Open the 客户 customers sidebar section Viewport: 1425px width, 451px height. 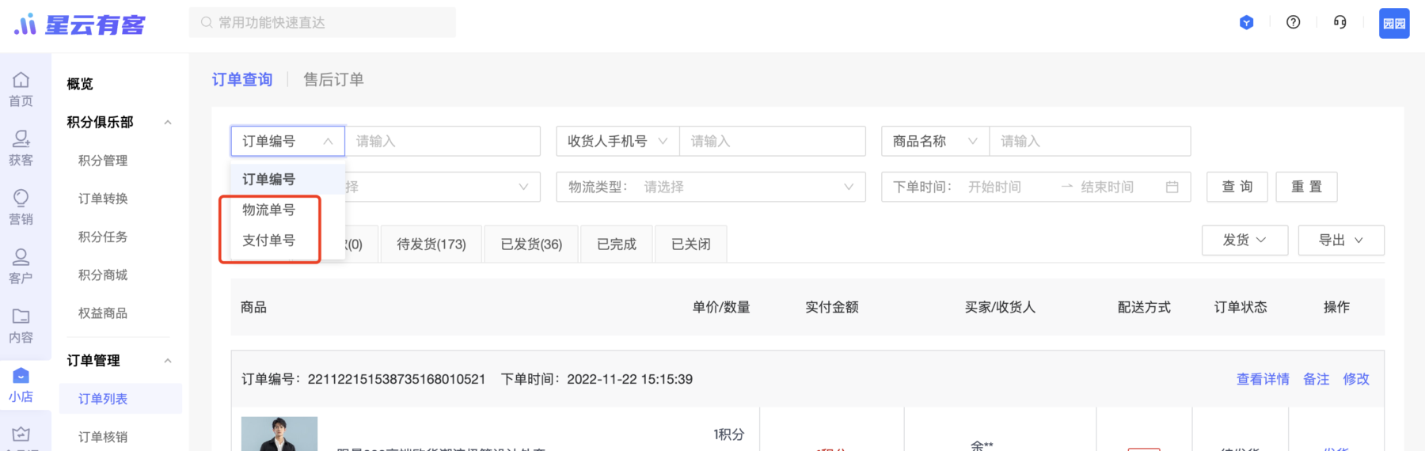click(x=21, y=267)
